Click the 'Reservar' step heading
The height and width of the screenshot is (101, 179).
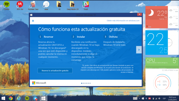(x=49, y=37)
